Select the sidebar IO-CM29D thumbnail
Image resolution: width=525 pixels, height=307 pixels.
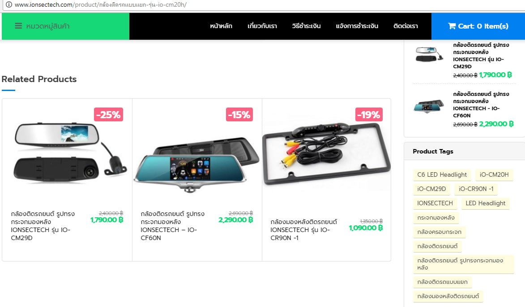[429, 54]
